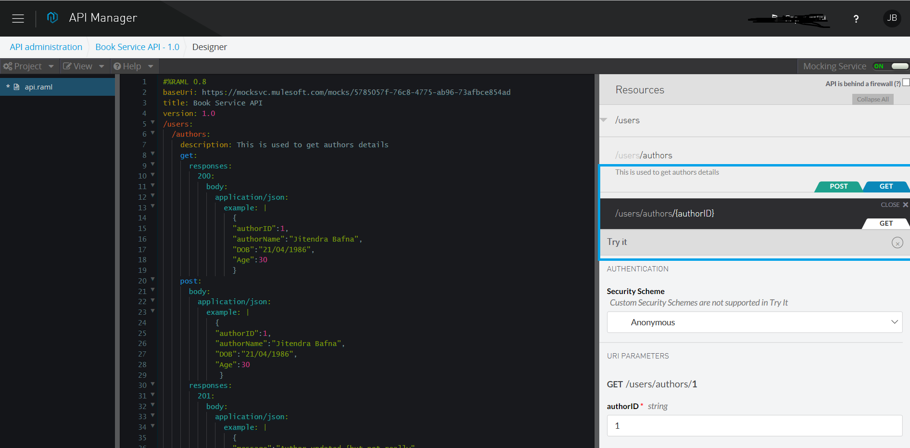Screen dimensions: 910x448
Task: Open the JB user avatar menu
Action: tap(892, 18)
